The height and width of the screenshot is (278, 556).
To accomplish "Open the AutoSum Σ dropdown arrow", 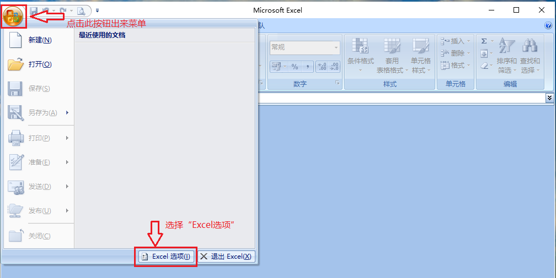I will (492, 41).
